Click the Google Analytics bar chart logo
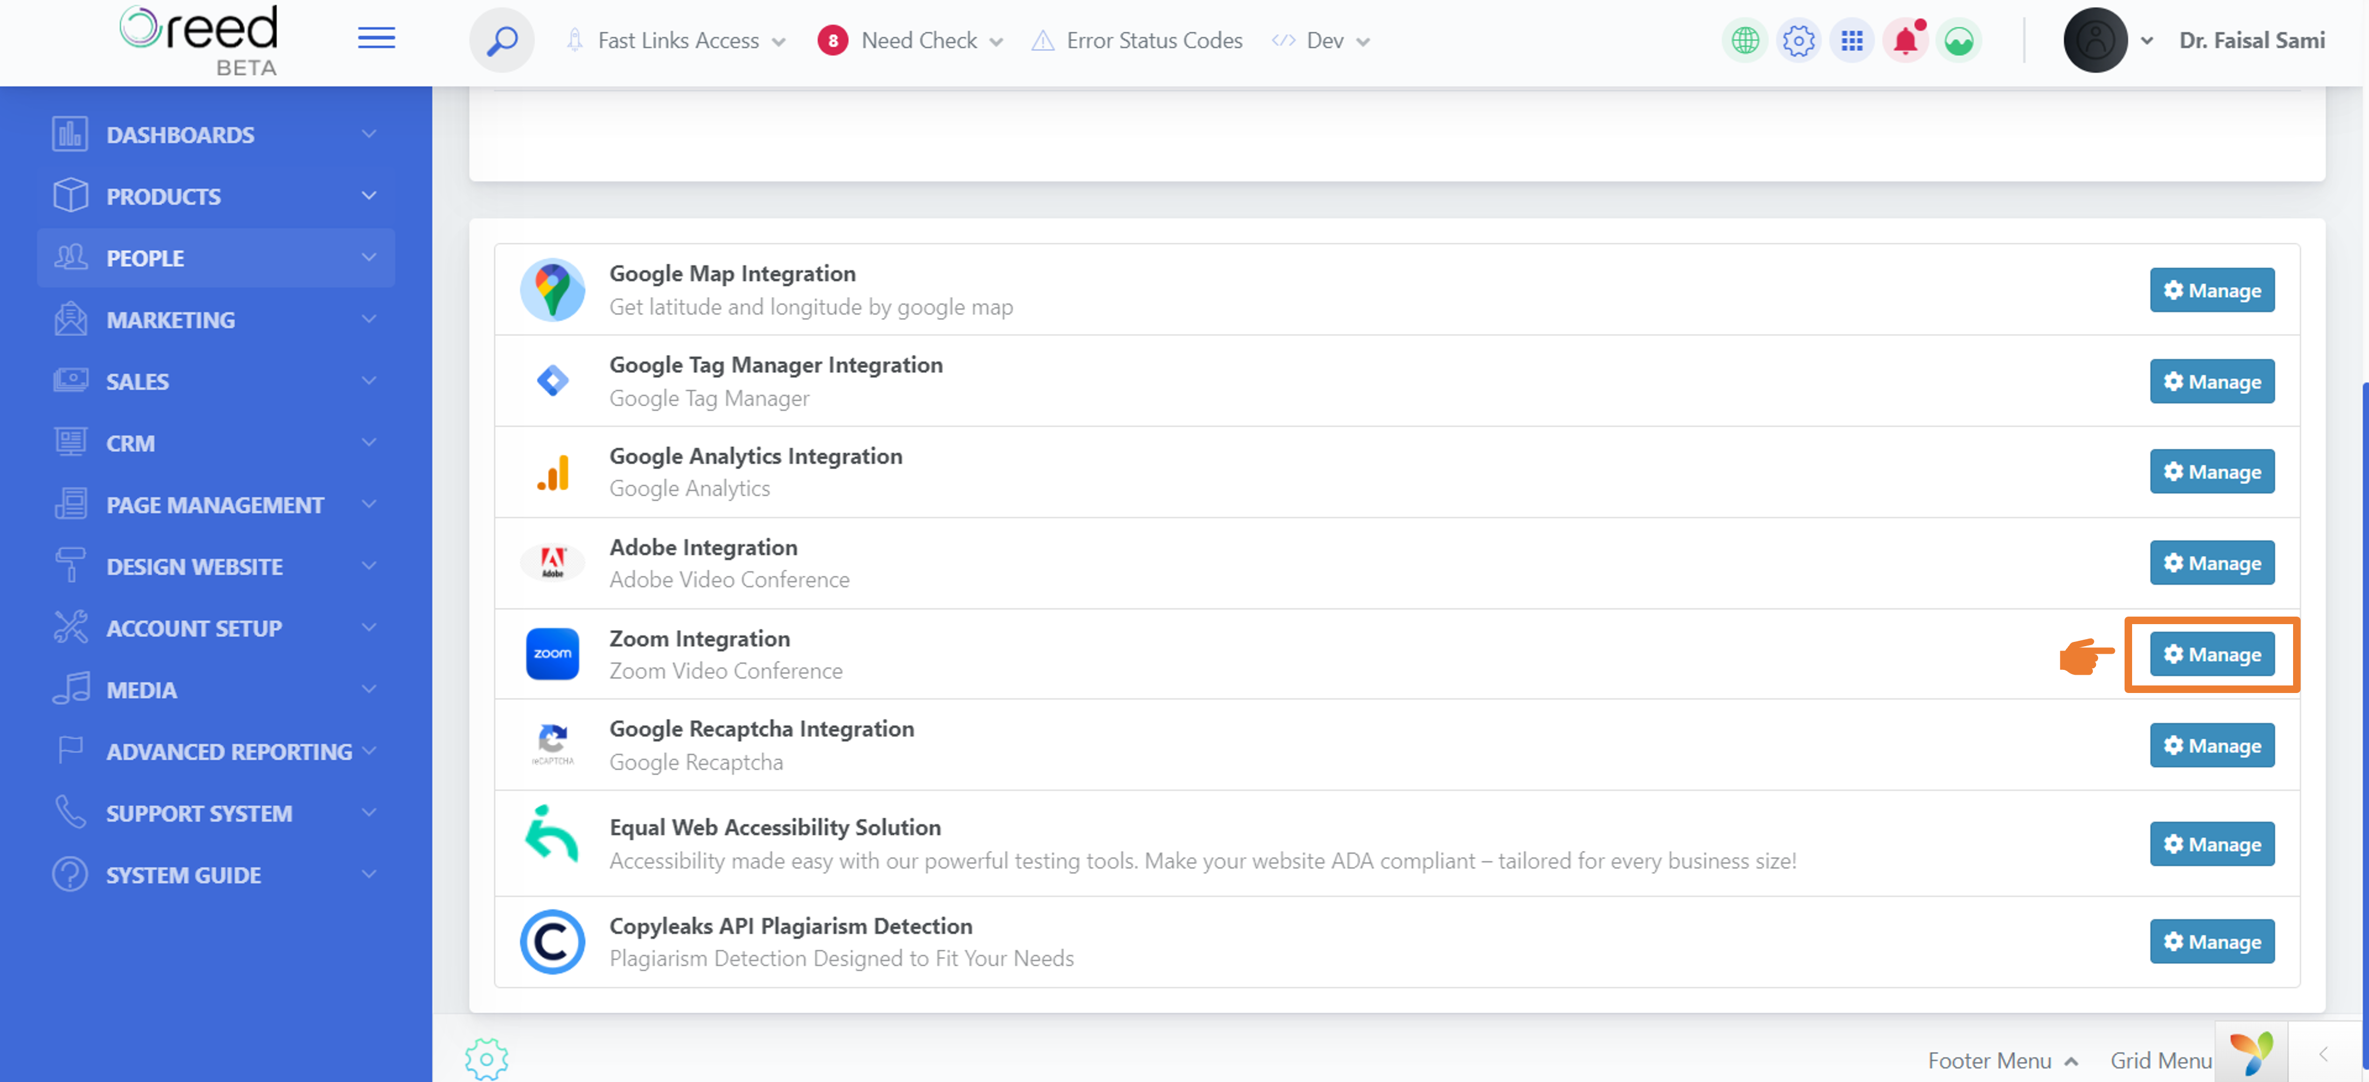2369x1082 pixels. point(553,472)
